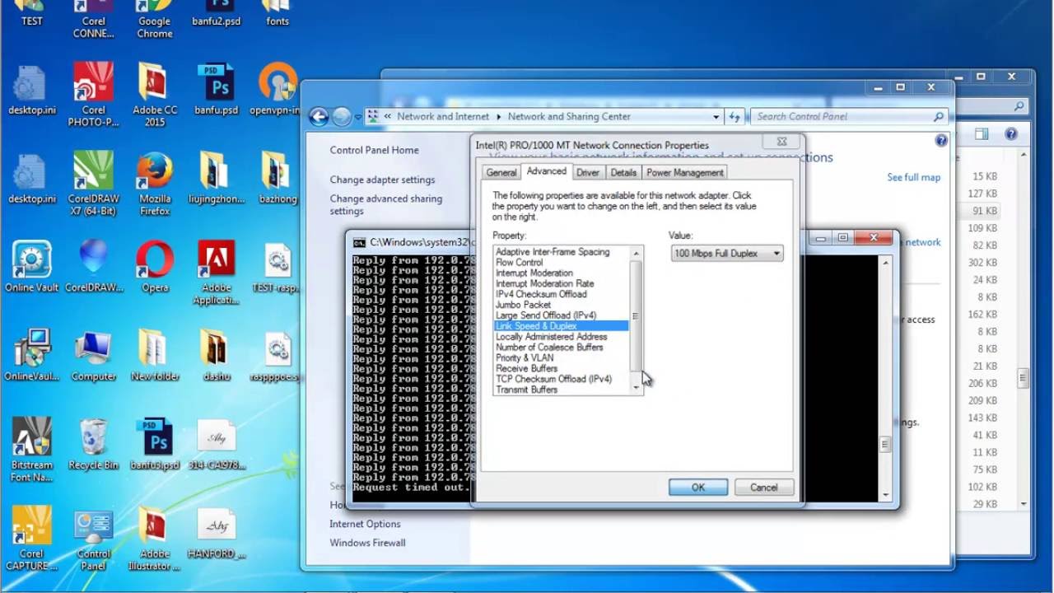The width and height of the screenshot is (1054, 593).
Task: Open the Windows Firewall link
Action: tap(367, 543)
